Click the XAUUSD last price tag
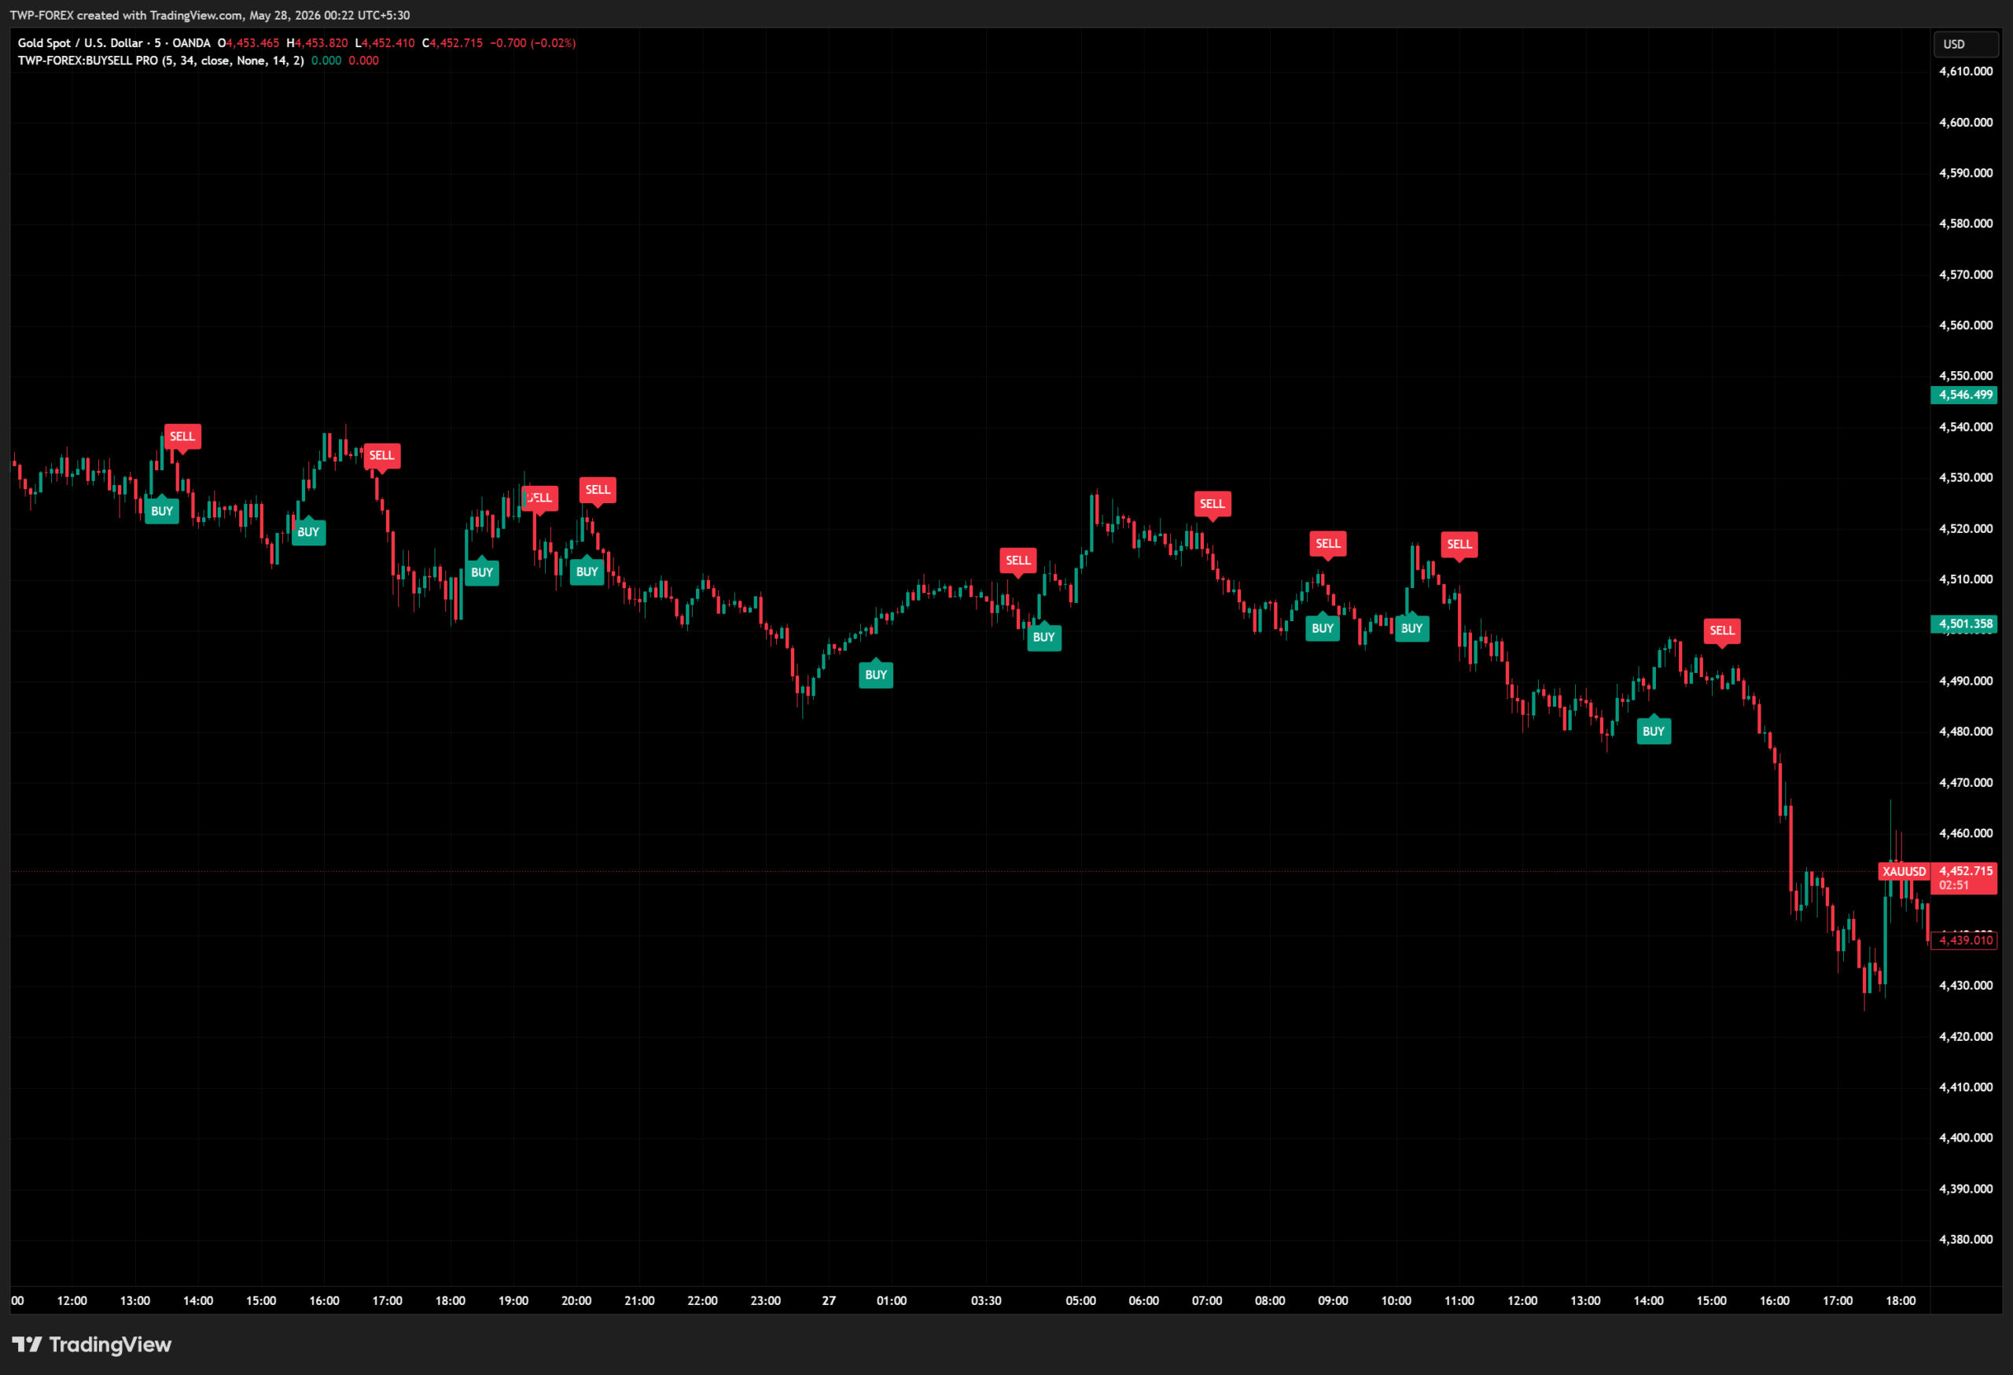Screen dimensions: 2013x1375 tap(1904, 871)
